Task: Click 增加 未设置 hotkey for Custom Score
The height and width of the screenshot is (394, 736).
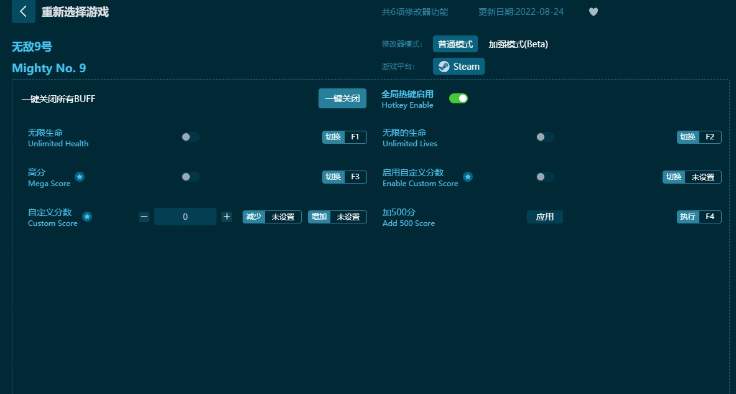Action: [337, 217]
